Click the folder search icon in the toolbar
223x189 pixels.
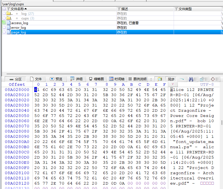(x=160, y=79)
